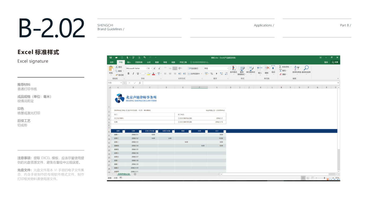
Task: Click the Increase decimal icon
Action: click(221, 74)
